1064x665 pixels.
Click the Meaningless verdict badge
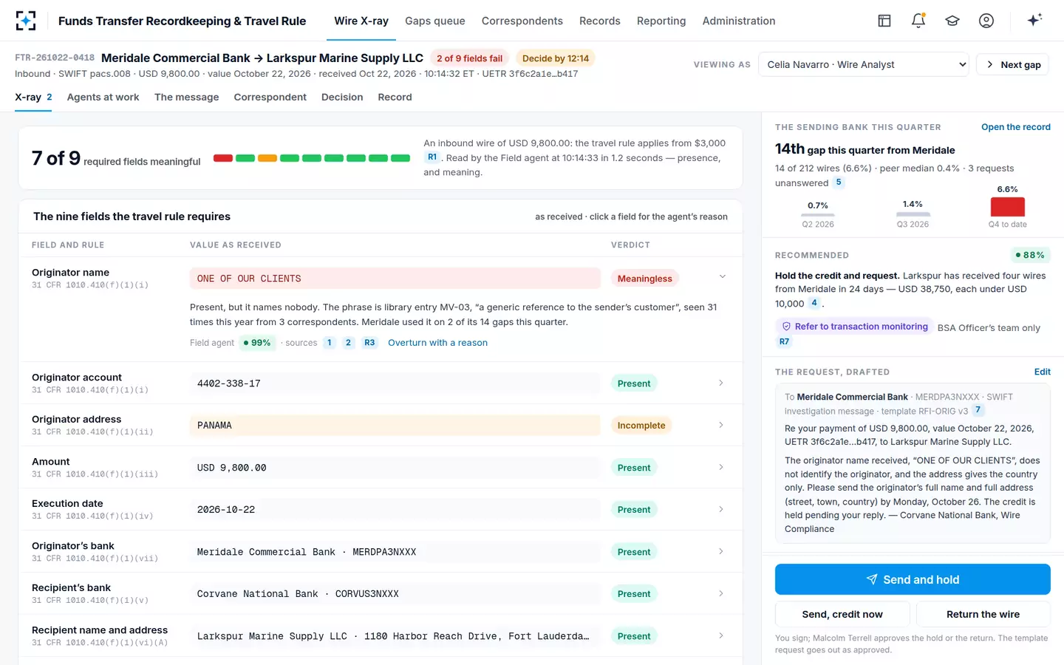[645, 279]
